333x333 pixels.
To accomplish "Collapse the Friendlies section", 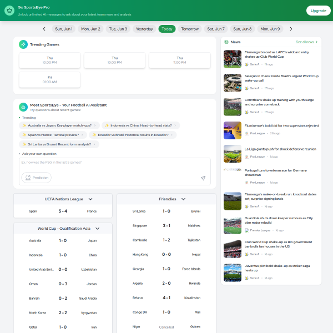I will click(x=184, y=199).
